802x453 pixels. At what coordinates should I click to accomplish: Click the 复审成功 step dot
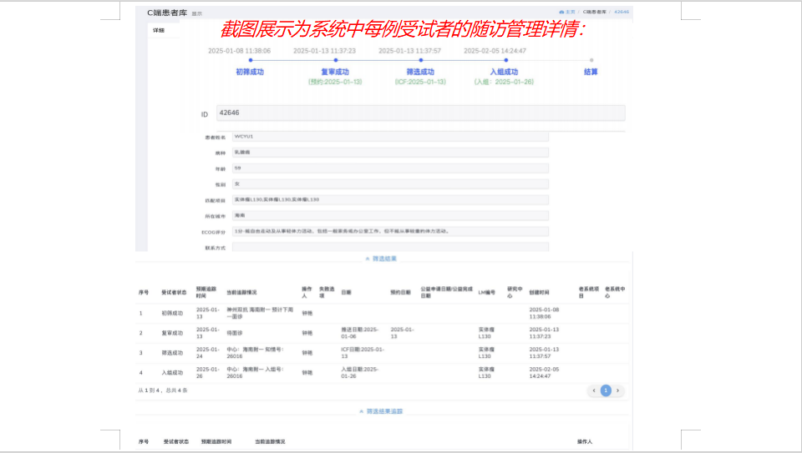pyautogui.click(x=335, y=60)
